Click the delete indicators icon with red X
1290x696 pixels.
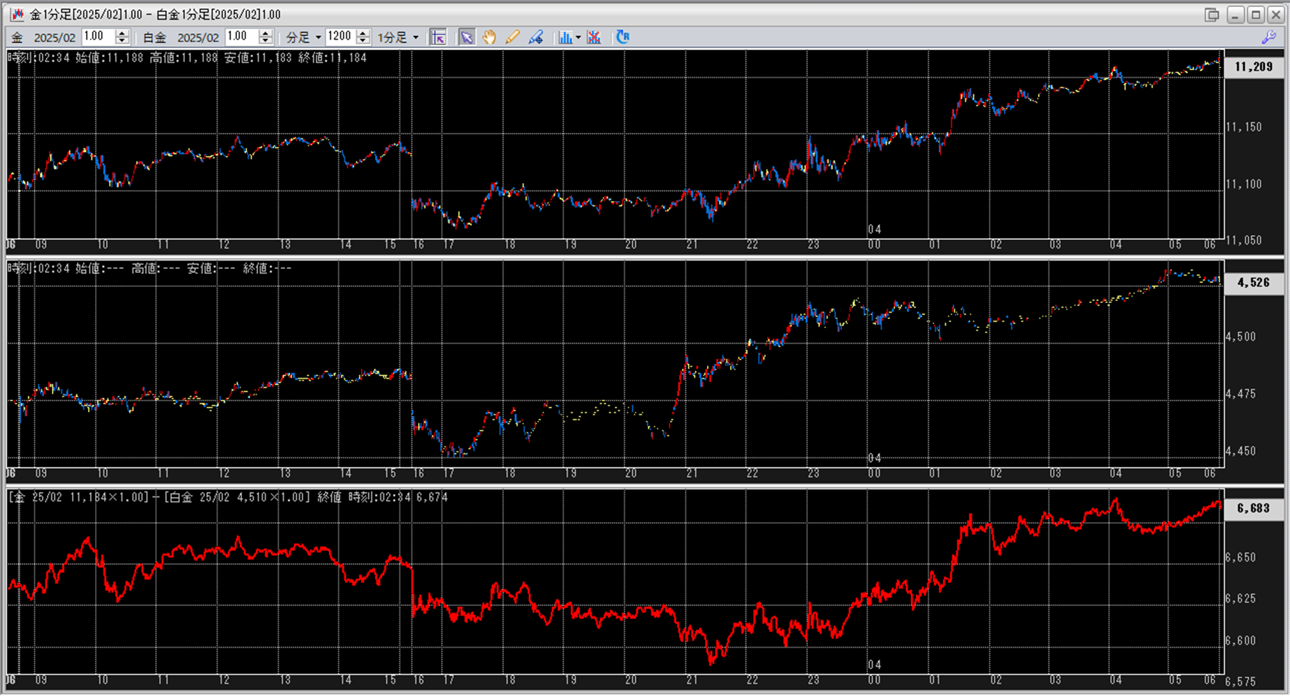tap(594, 37)
